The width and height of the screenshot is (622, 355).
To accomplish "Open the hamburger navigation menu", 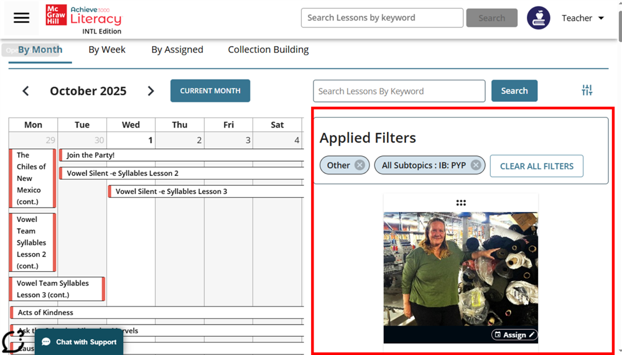I will click(x=22, y=18).
